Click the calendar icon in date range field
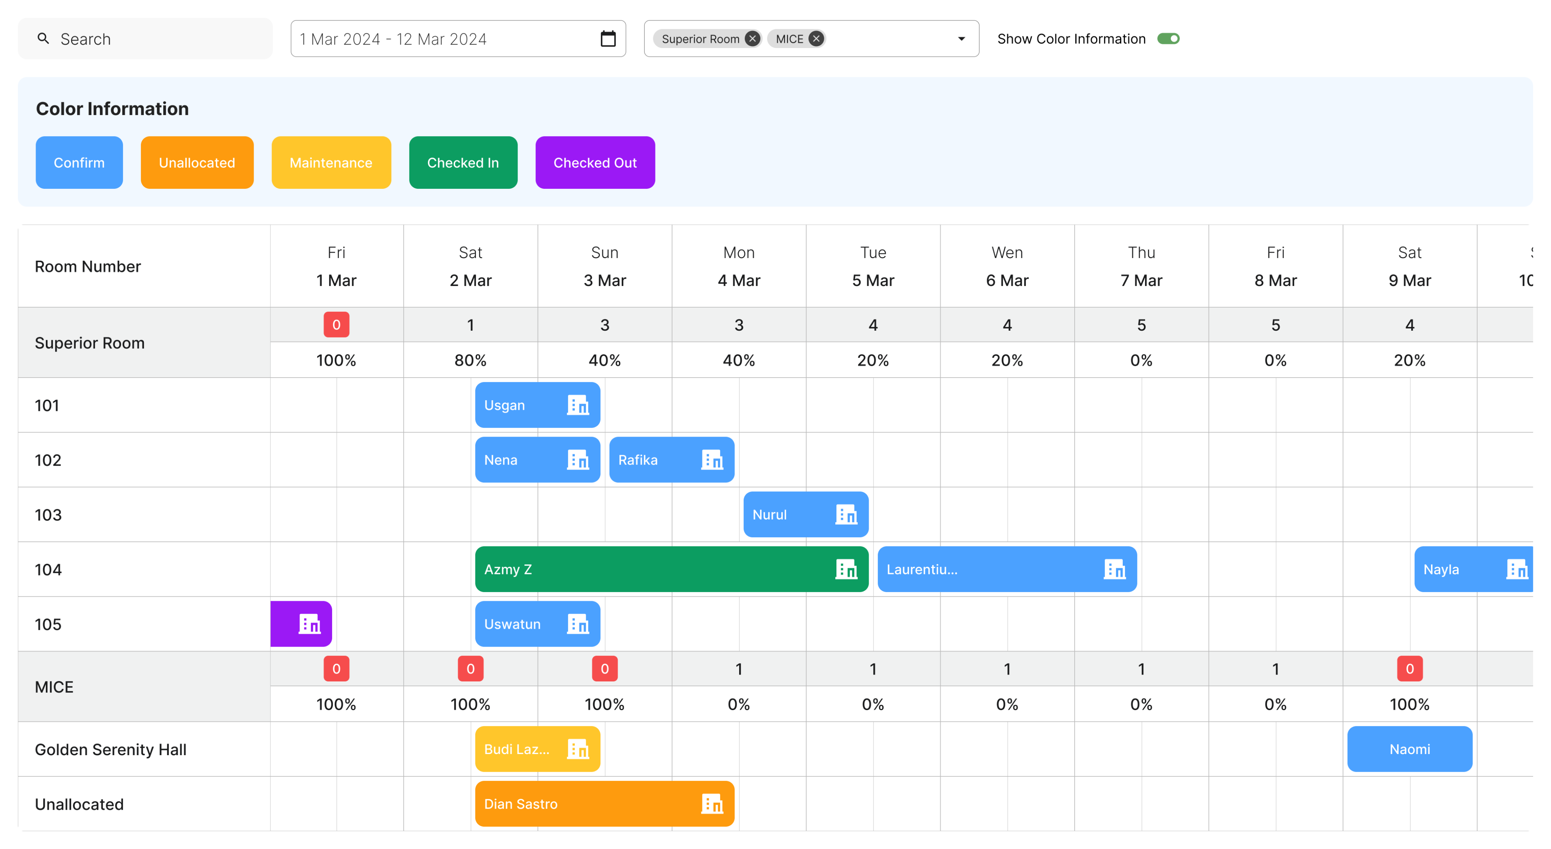Screen dimensions: 1551x849 click(x=608, y=39)
